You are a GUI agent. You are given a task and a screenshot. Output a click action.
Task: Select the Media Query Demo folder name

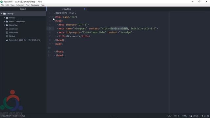(17, 21)
